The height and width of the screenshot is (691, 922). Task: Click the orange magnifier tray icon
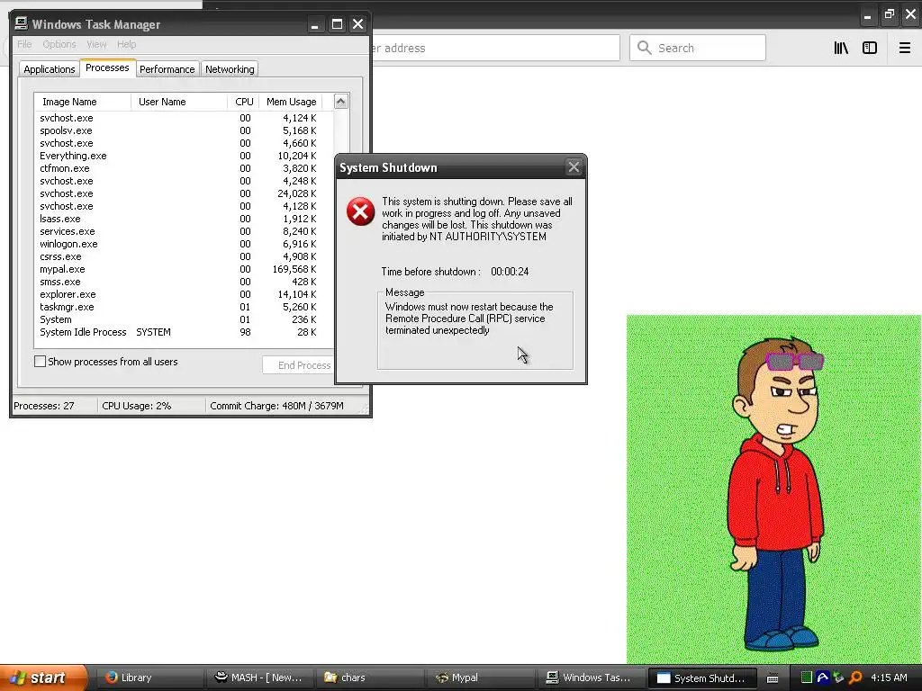pos(855,678)
